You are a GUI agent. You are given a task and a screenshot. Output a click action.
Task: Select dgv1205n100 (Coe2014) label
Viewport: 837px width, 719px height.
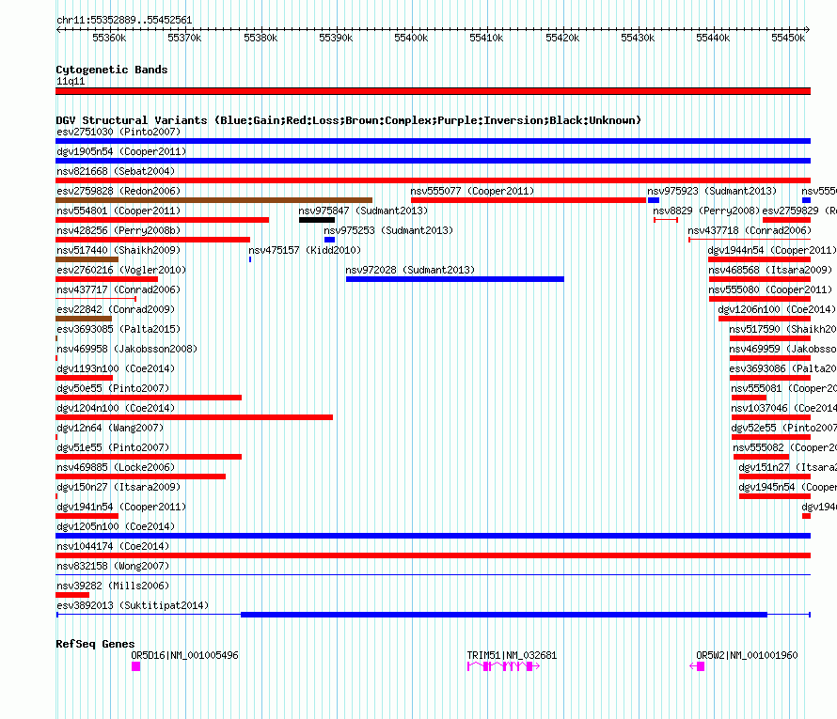click(116, 526)
